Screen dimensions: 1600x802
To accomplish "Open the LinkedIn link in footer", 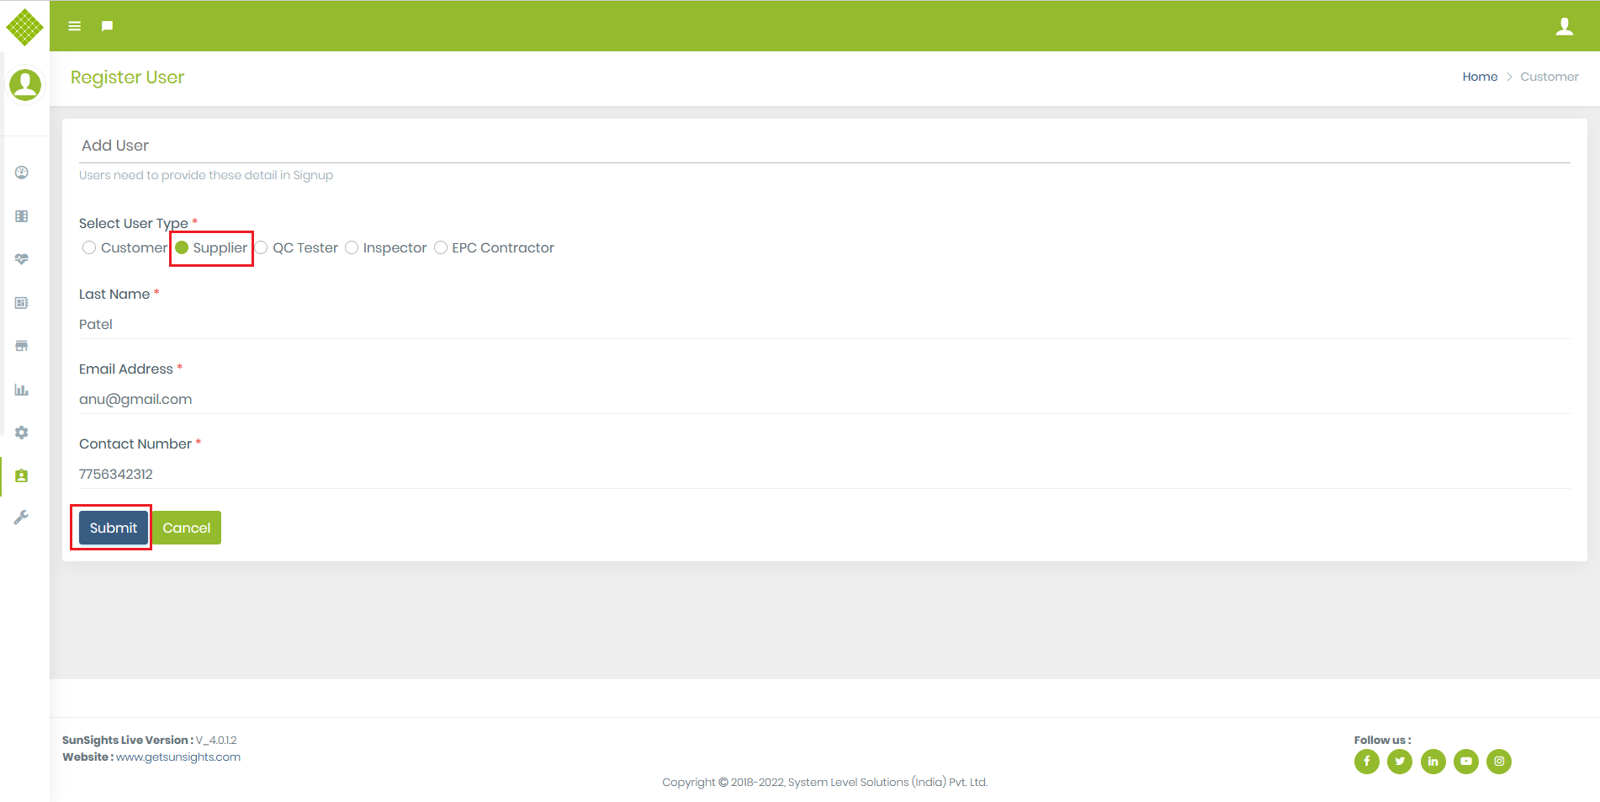I will [1433, 762].
